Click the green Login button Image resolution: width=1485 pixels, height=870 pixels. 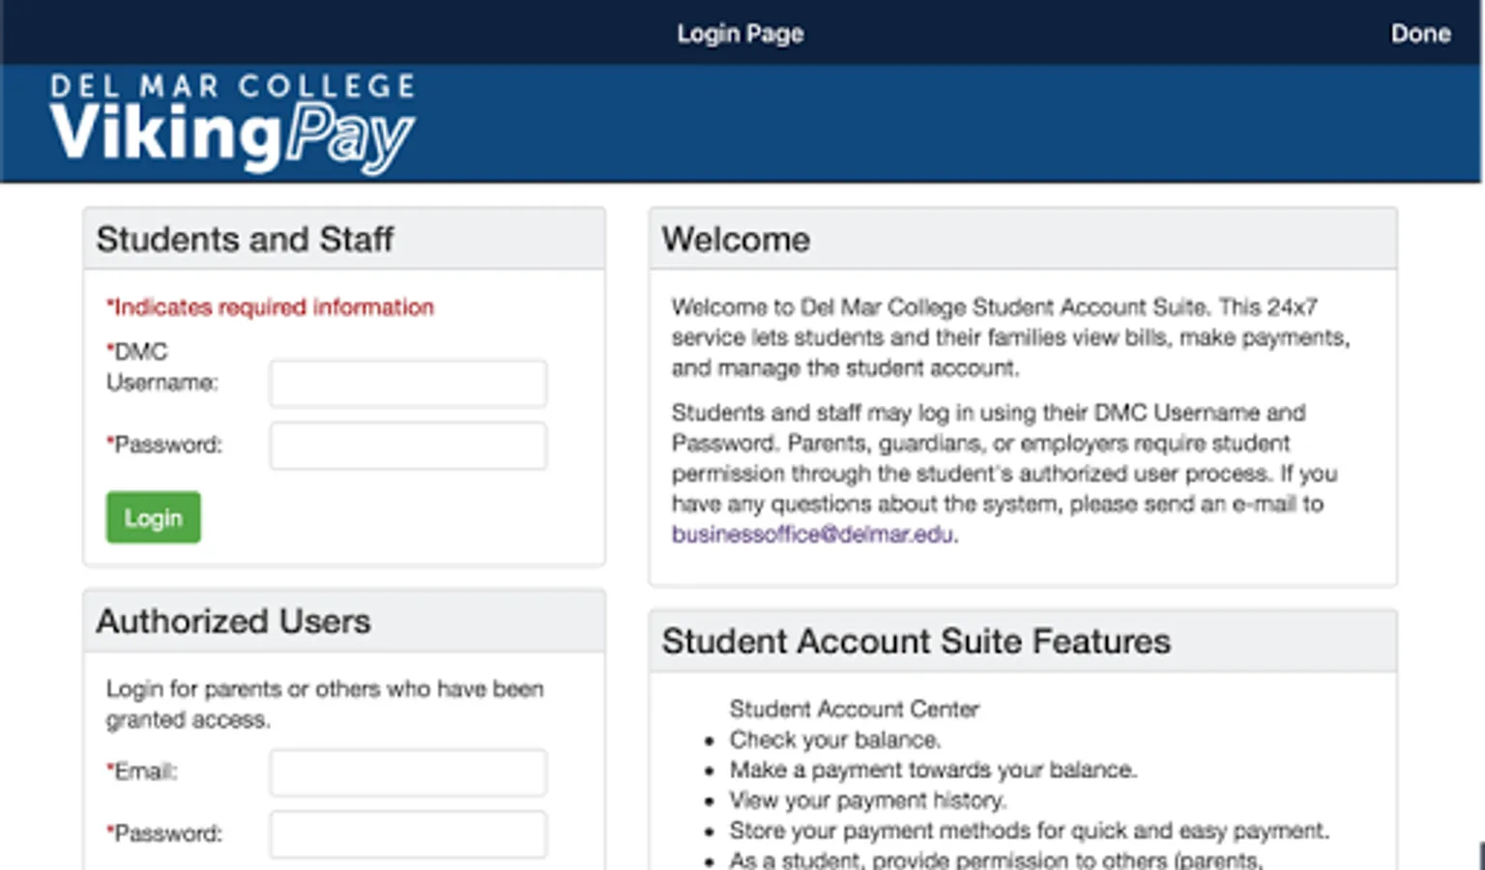tap(154, 517)
